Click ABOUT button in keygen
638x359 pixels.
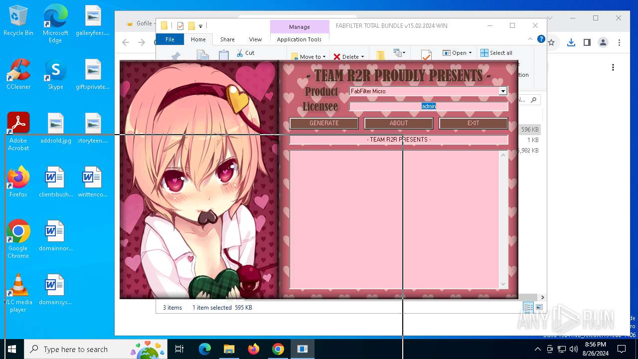pyautogui.click(x=399, y=123)
